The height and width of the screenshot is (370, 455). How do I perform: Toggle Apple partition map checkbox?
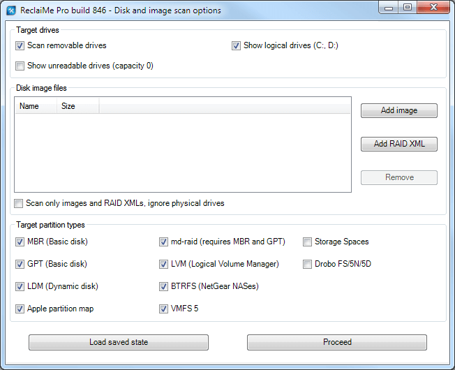point(20,309)
